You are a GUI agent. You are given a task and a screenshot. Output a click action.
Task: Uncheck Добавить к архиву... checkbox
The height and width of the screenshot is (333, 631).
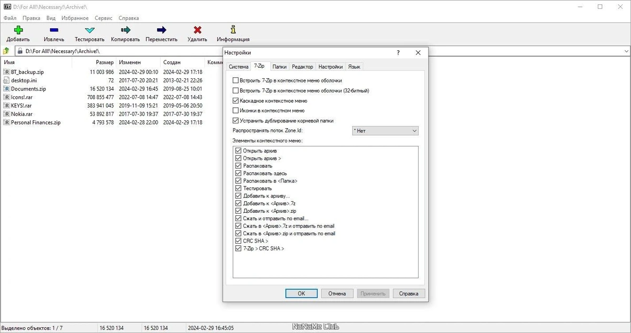238,196
